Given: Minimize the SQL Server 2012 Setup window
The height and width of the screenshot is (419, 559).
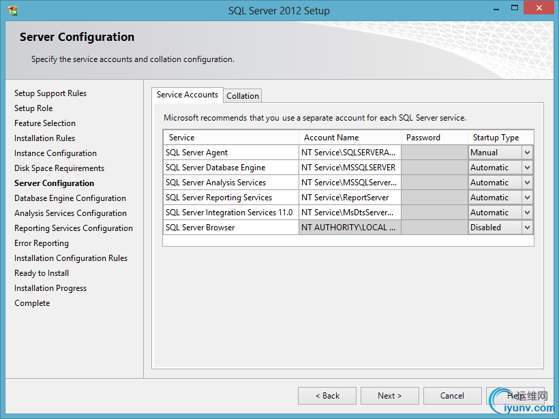Looking at the screenshot, I should [496, 9].
